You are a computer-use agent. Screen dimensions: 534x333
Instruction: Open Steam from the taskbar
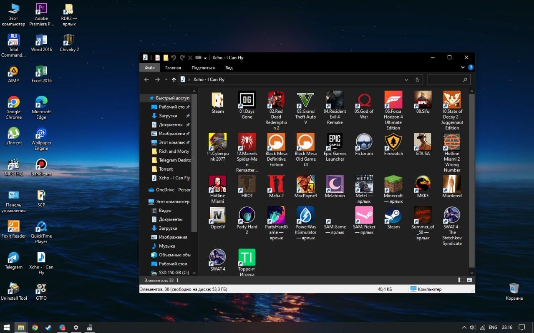point(48,328)
